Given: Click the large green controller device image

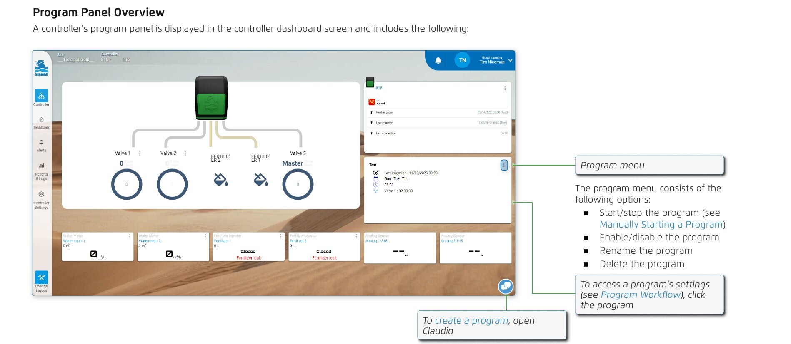Looking at the screenshot, I should (211, 98).
